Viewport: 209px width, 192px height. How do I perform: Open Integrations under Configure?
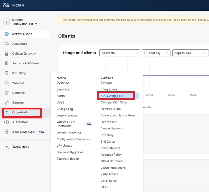pos(109,89)
